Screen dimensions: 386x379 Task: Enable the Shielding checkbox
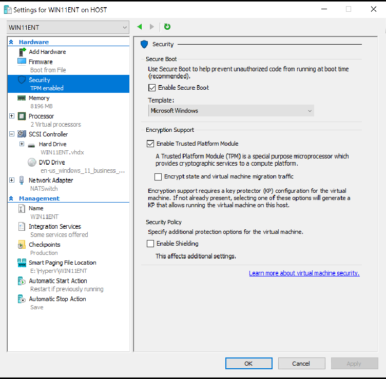150,244
